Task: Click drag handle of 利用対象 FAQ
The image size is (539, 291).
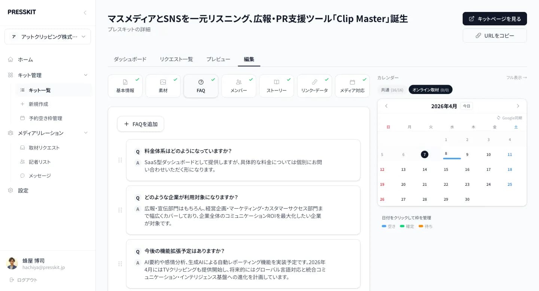Action: tap(120, 210)
